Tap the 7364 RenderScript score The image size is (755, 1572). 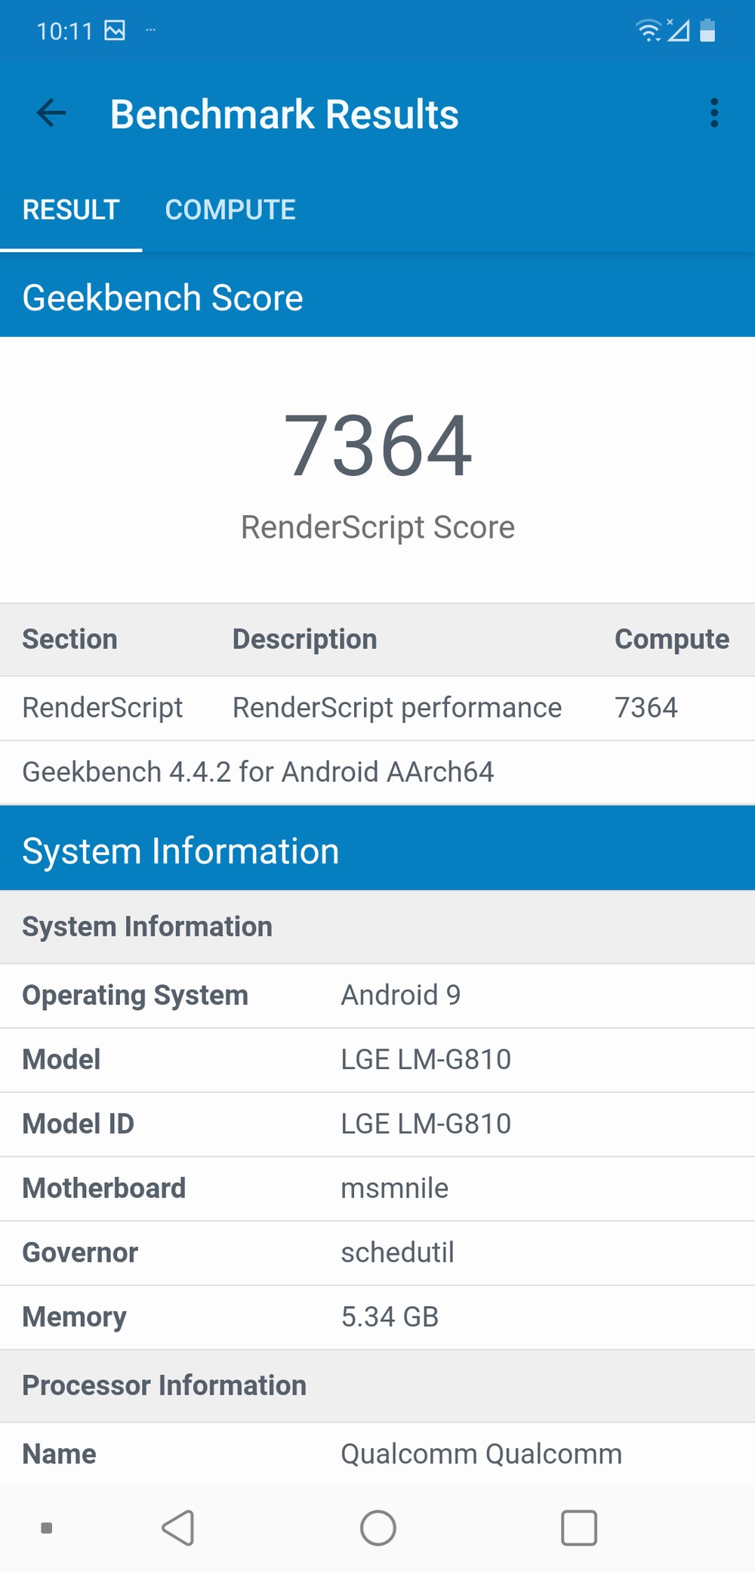coord(377,446)
